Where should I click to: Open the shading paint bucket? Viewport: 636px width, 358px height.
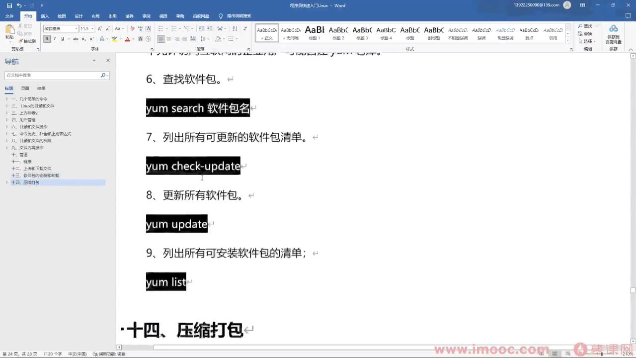219,39
